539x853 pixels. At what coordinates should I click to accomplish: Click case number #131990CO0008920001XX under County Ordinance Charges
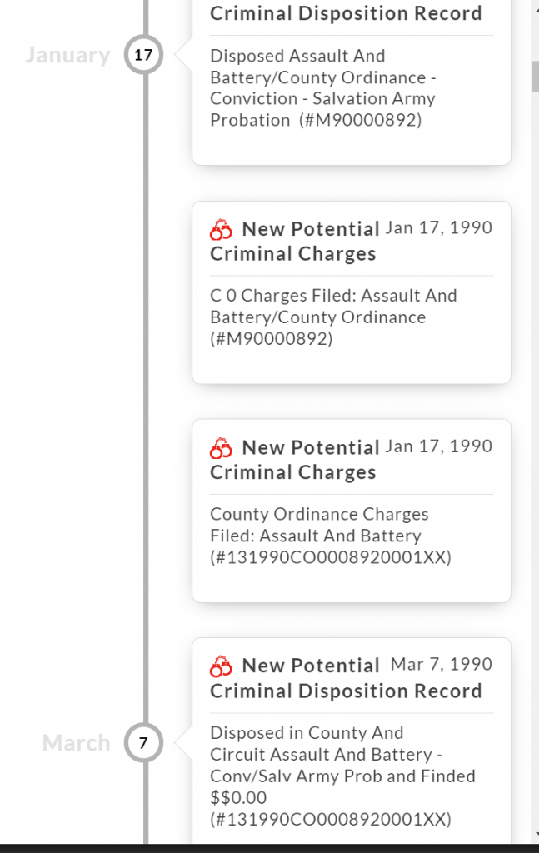(x=331, y=558)
